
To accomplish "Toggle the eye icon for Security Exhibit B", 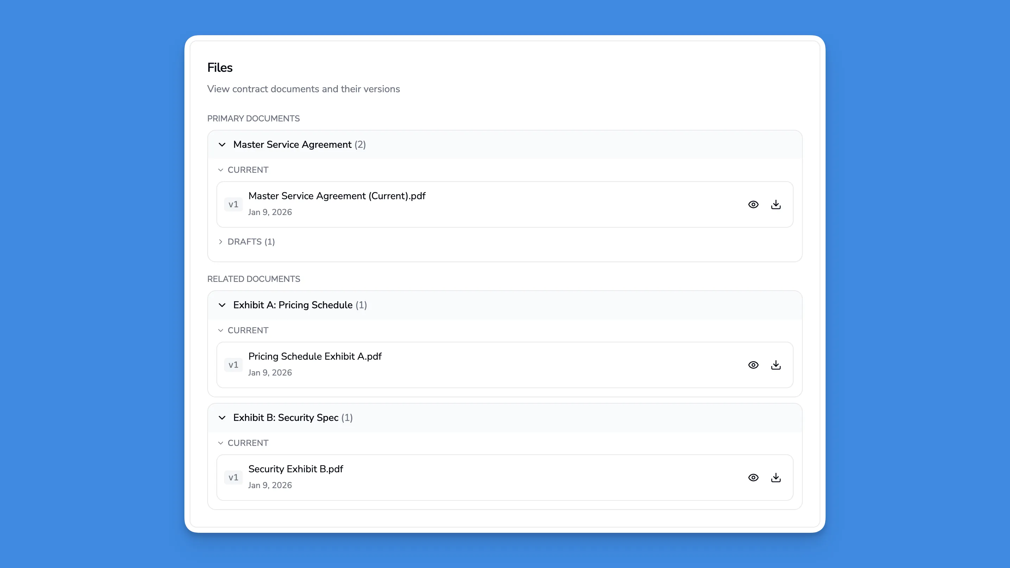I will 753,478.
